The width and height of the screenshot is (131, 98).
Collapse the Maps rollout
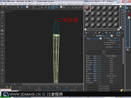click(x=104, y=54)
